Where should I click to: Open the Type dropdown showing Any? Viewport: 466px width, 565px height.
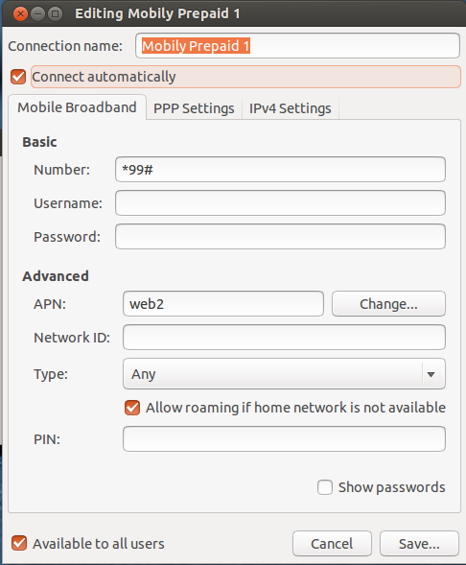[284, 374]
